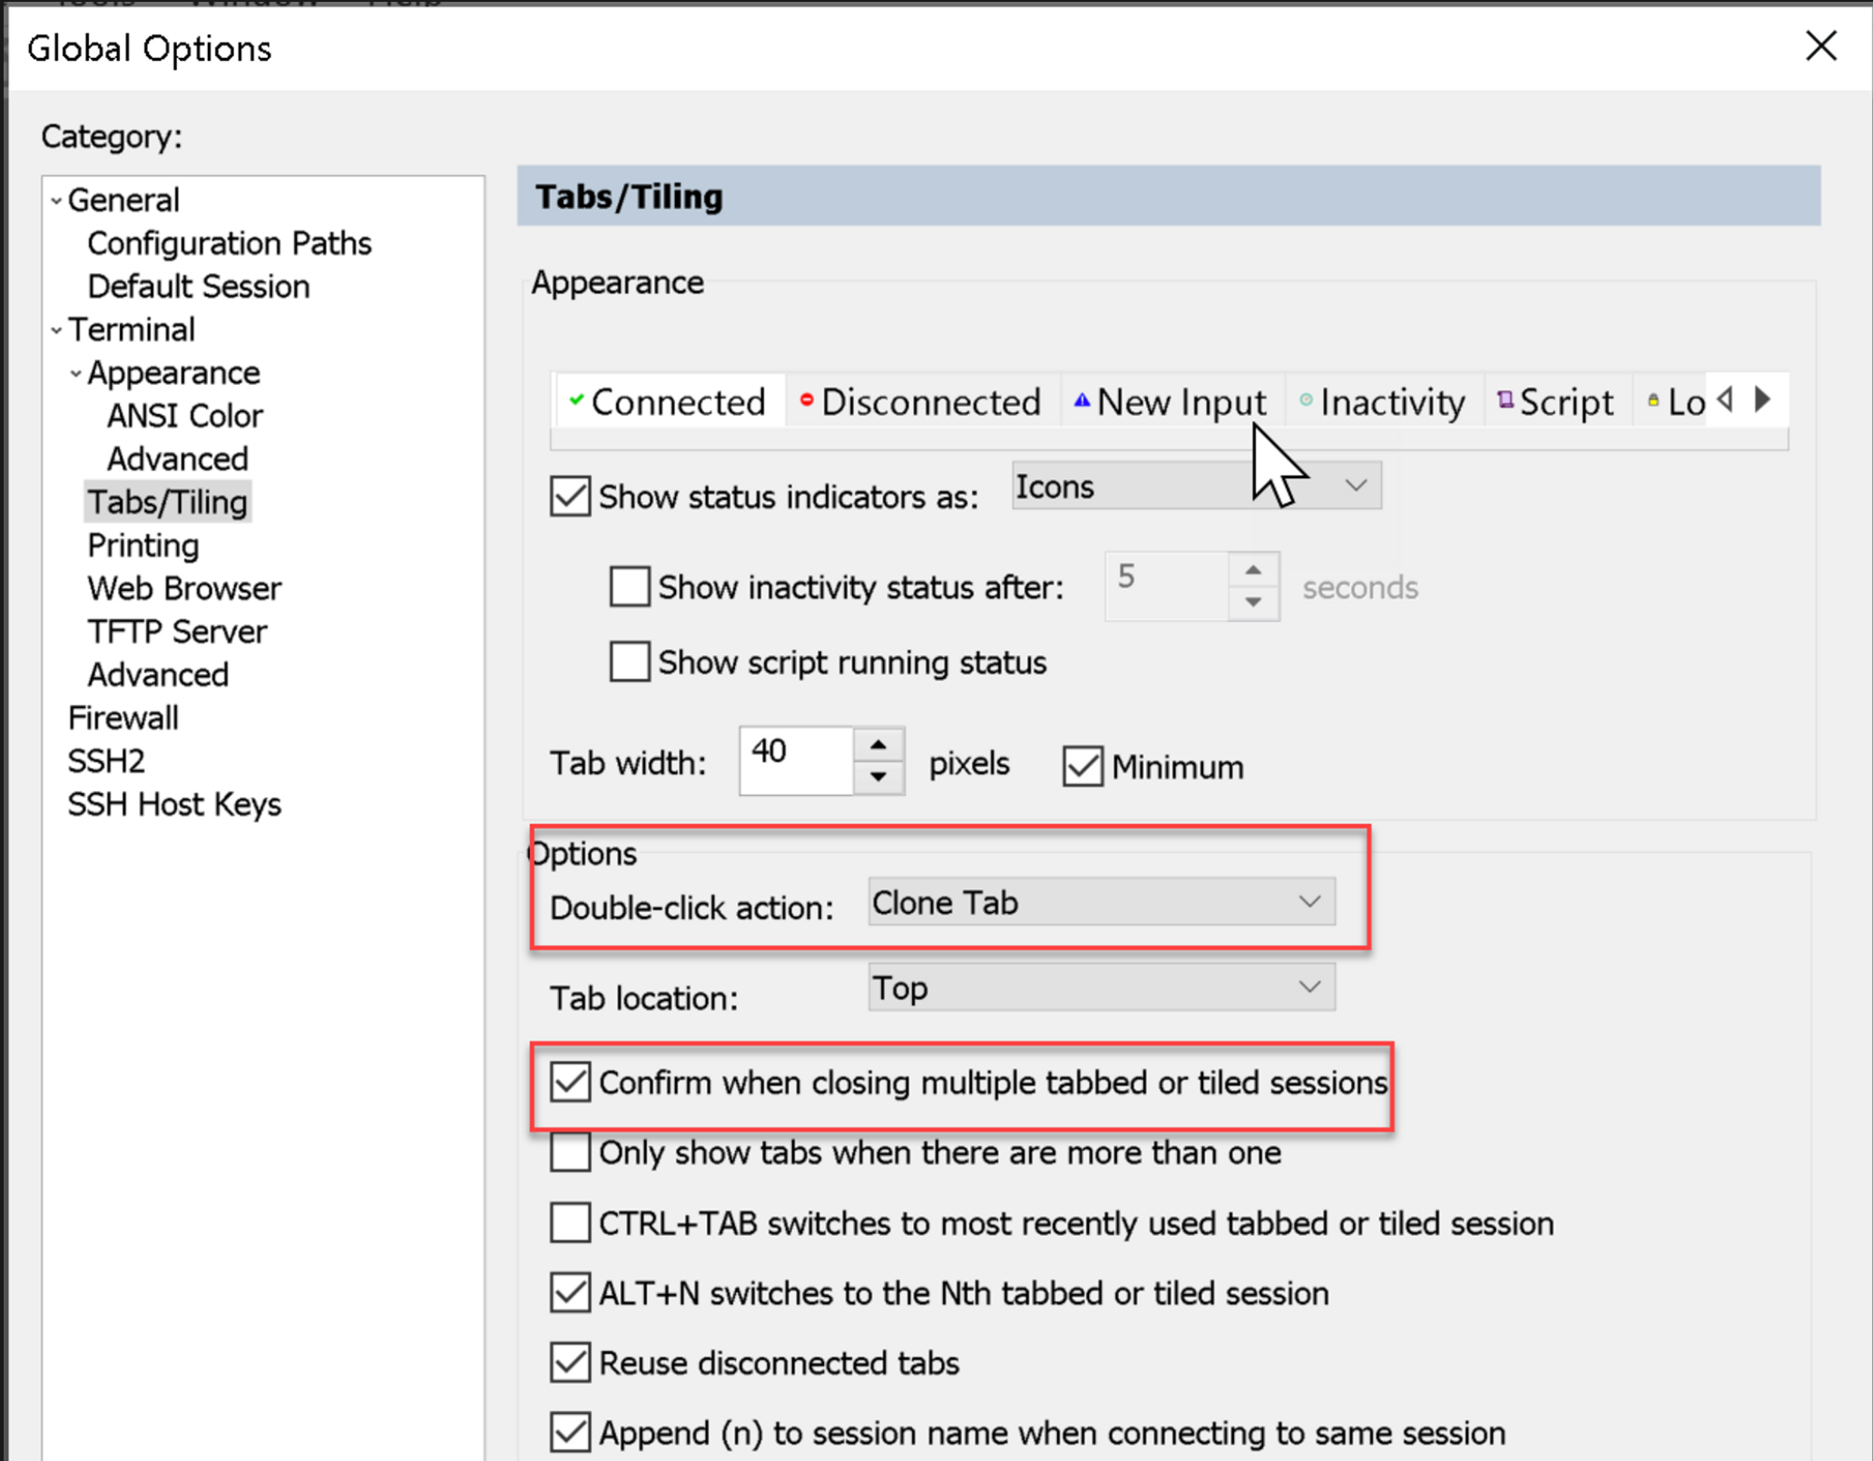Increase tab width with up arrow
Viewport: 1873px width, 1461px height.
point(878,745)
